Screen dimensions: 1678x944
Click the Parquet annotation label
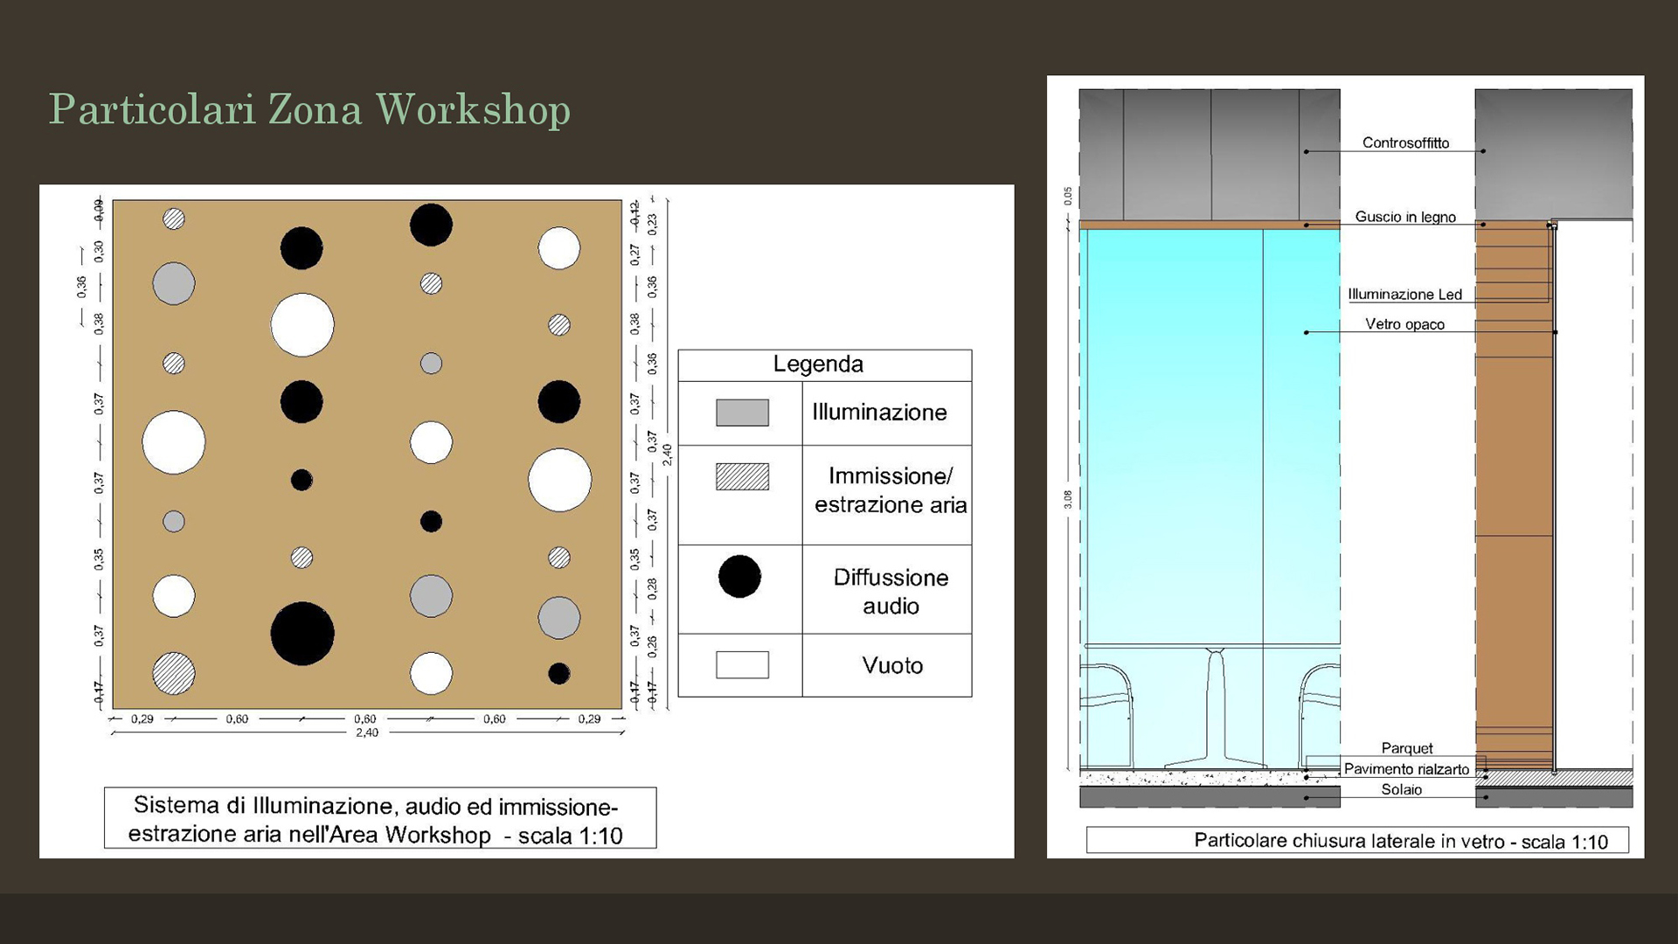tap(1407, 748)
